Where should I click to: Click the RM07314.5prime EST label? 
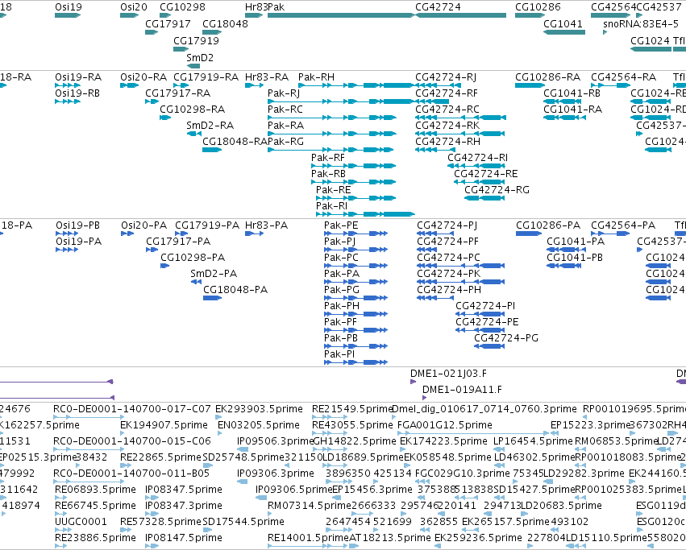point(310,506)
